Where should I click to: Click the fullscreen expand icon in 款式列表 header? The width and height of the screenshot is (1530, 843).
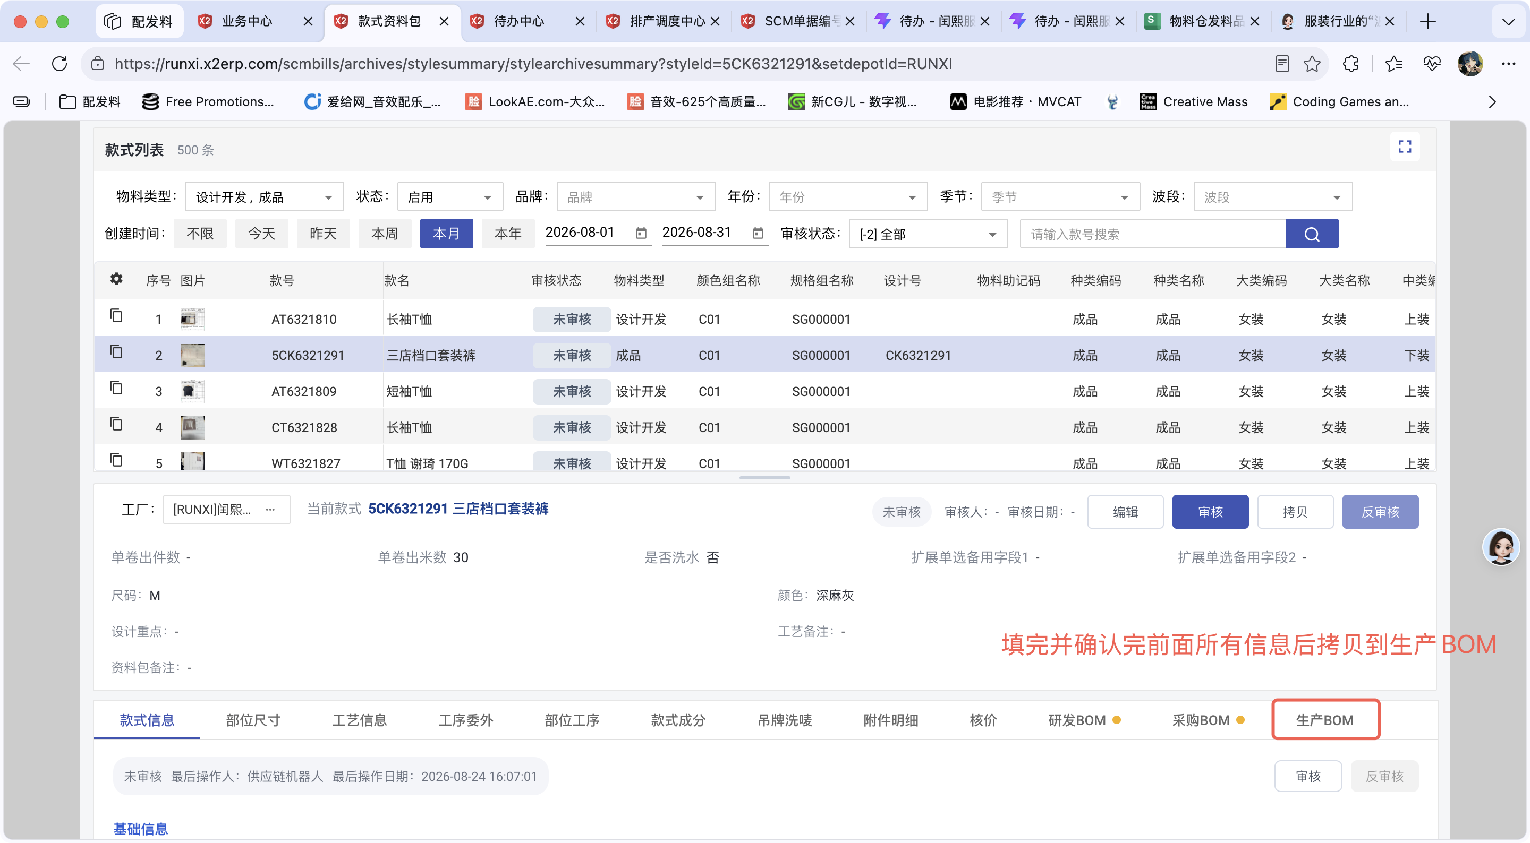pyautogui.click(x=1405, y=147)
